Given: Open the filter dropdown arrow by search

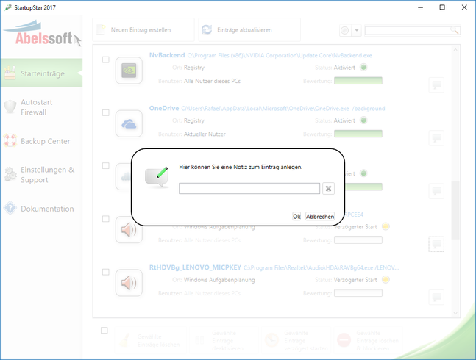Looking at the screenshot, I should pos(357,30).
